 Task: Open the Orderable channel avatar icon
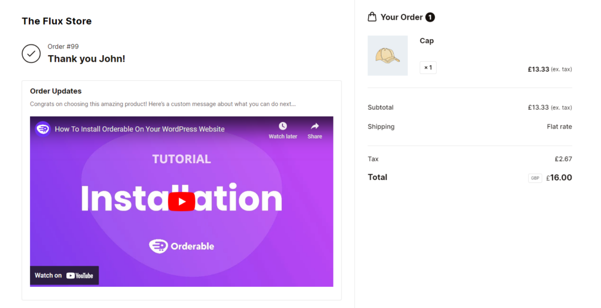43,128
